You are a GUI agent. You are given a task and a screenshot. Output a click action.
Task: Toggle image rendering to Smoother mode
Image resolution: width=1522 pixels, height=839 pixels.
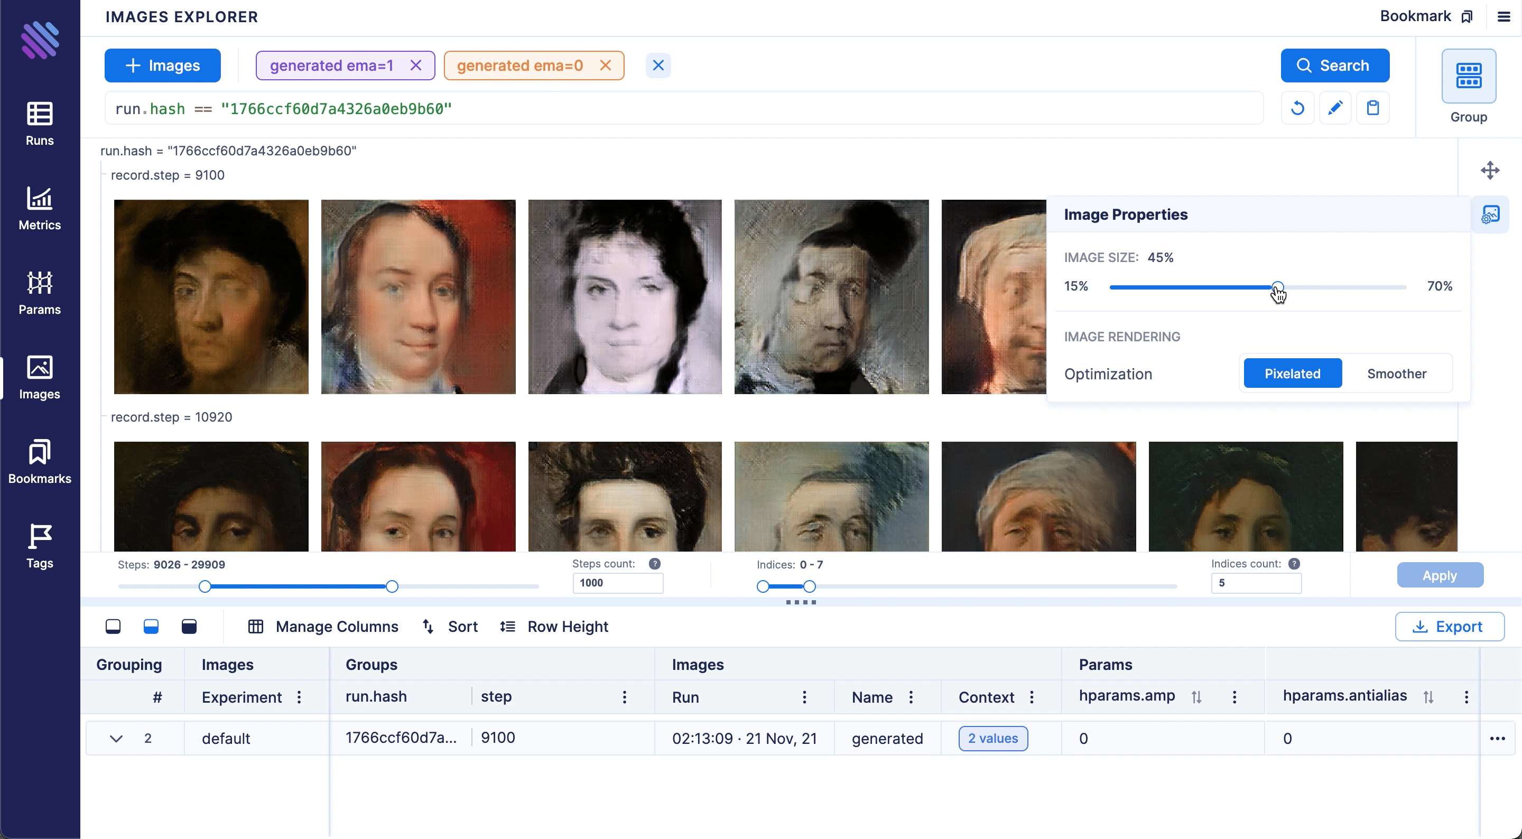[x=1396, y=374]
